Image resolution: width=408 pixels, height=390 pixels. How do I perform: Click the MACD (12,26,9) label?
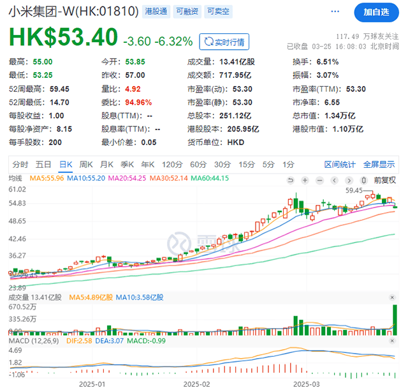[34, 341]
